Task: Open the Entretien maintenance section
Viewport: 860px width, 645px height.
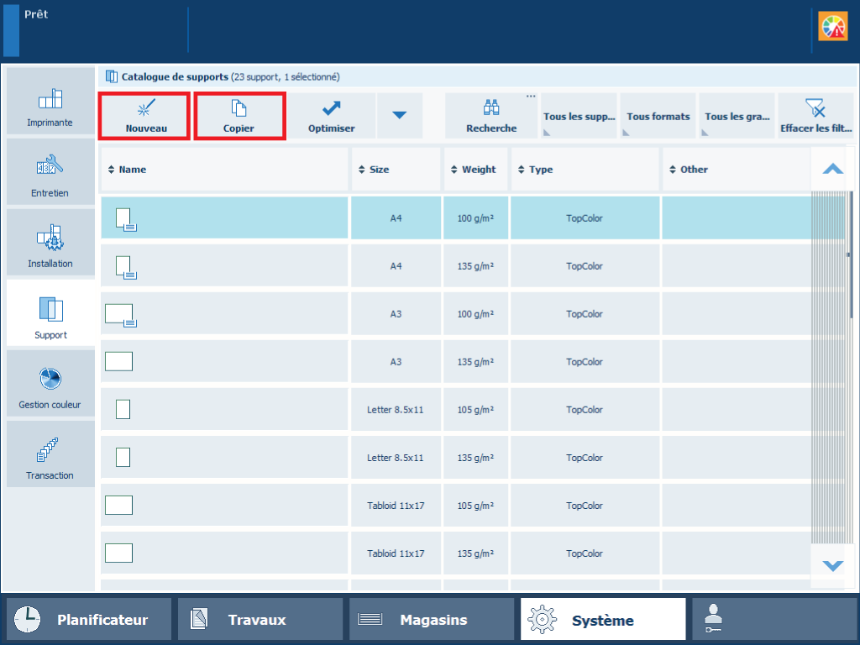Action: (50, 173)
